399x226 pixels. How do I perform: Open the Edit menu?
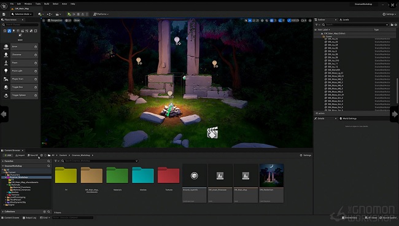[19, 4]
